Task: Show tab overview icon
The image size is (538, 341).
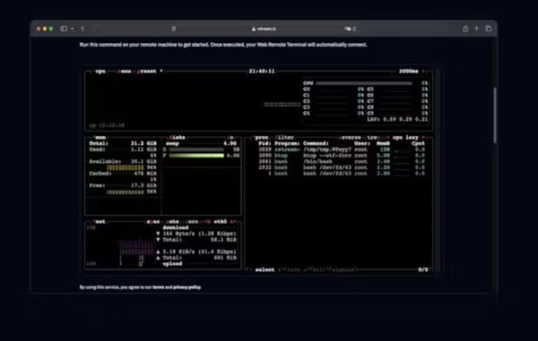Action: (489, 29)
